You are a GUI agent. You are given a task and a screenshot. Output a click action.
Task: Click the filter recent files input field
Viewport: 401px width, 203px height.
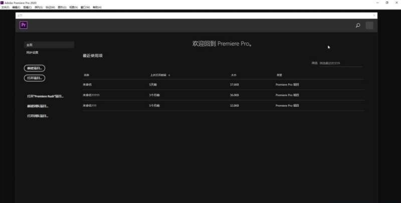tap(340, 63)
